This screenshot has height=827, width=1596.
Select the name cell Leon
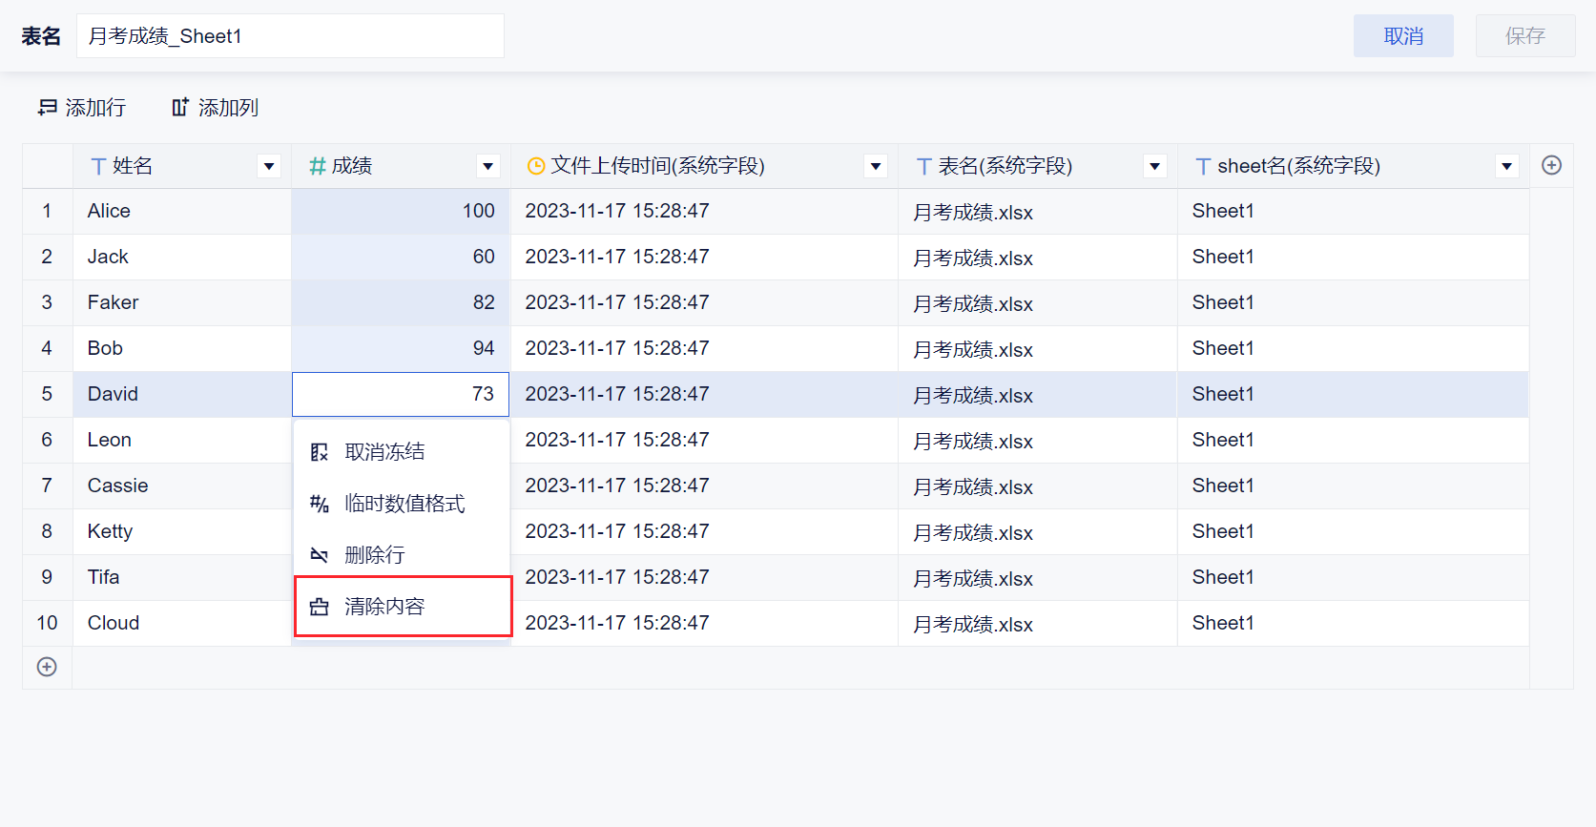click(x=182, y=440)
